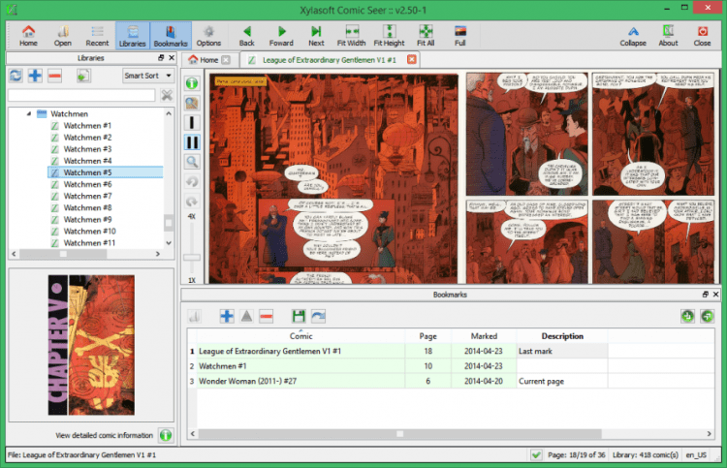Image resolution: width=727 pixels, height=468 pixels.
Task: Enable single page view mode
Action: point(192,123)
